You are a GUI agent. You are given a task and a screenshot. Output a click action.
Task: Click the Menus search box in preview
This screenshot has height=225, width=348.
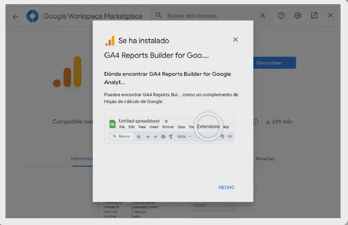(122, 136)
